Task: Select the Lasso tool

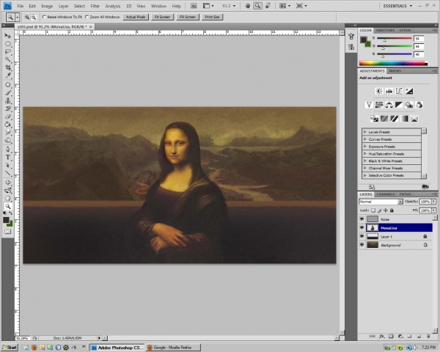Action: pos(7,51)
